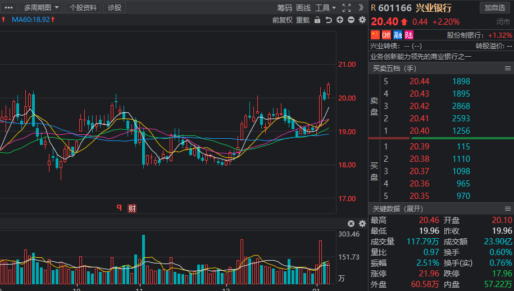Select buy level 2 price 20.38

point(419,159)
